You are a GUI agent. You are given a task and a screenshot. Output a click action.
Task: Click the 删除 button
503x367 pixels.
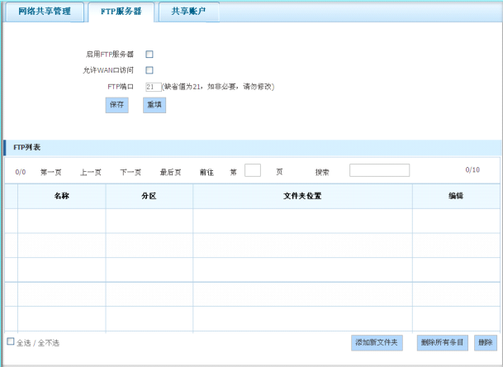485,342
